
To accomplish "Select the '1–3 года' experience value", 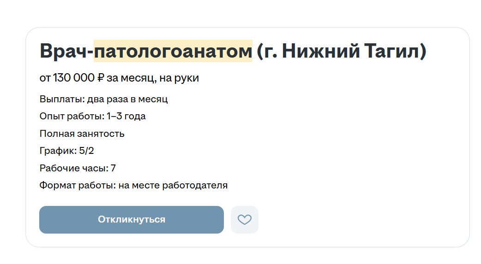I will tap(126, 117).
